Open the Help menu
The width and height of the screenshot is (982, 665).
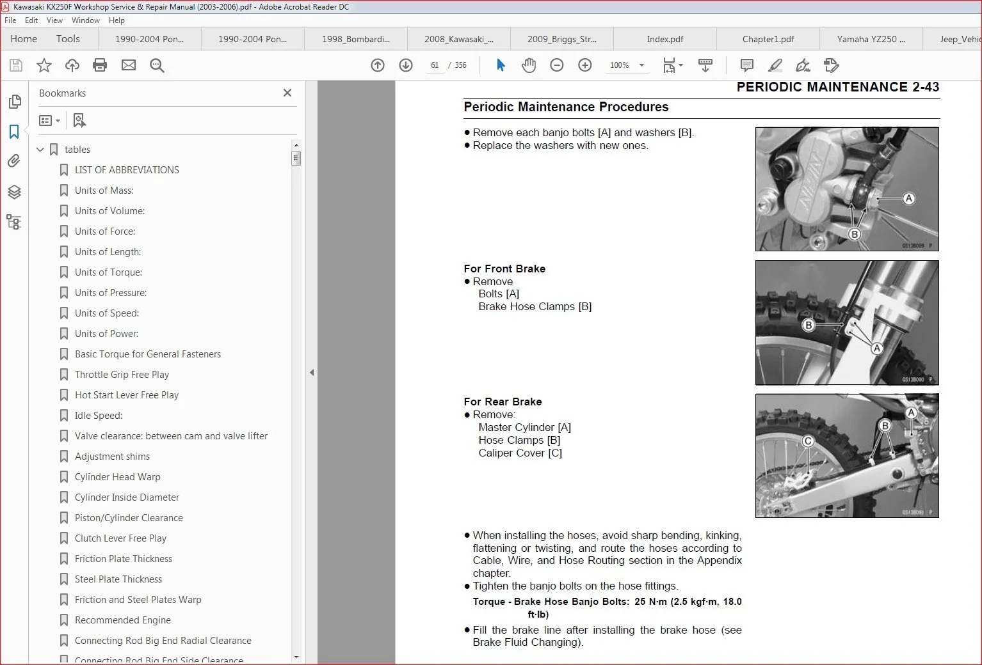[x=117, y=20]
